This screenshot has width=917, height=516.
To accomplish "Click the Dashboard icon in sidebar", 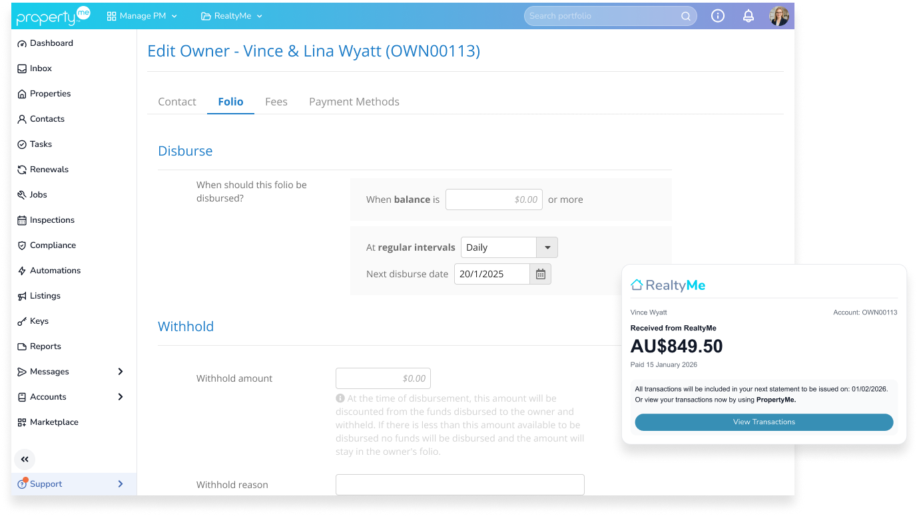I will point(22,43).
